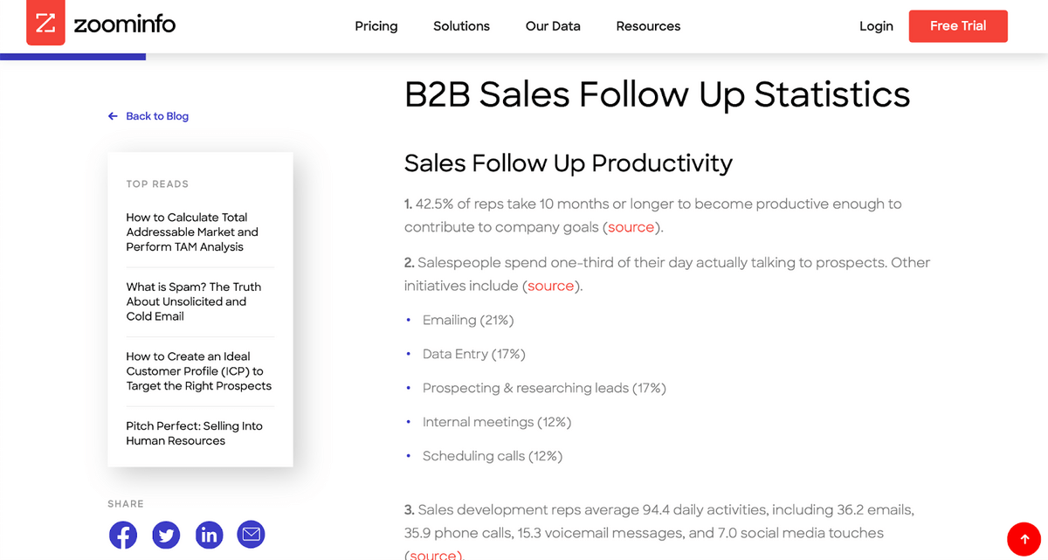Open the Pricing menu item
This screenshot has height=560, width=1048.
pos(376,26)
